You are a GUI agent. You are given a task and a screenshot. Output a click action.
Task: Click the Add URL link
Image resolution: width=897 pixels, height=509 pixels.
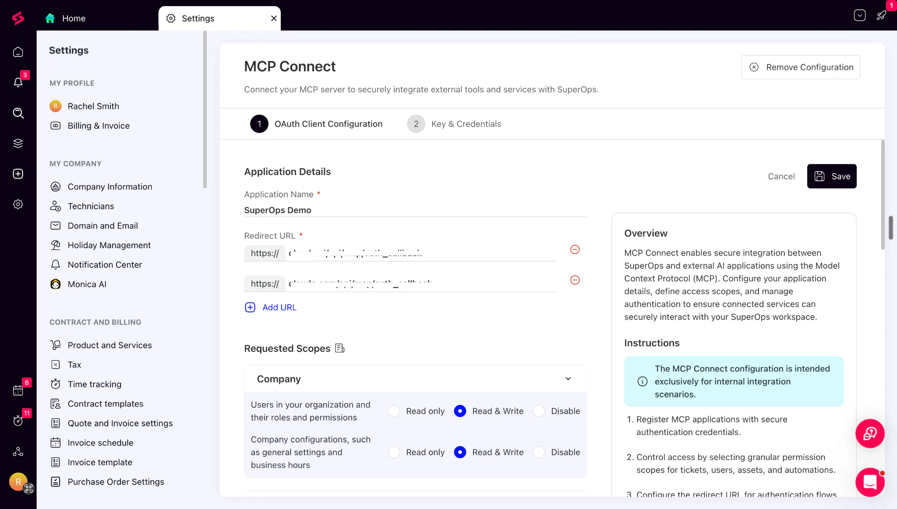point(271,307)
